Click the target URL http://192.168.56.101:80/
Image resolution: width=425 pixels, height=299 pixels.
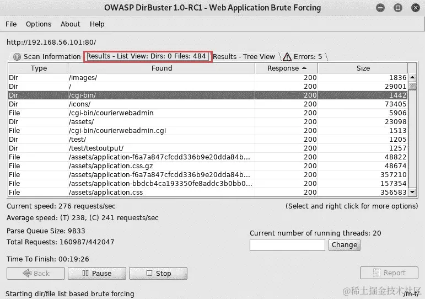click(51, 42)
